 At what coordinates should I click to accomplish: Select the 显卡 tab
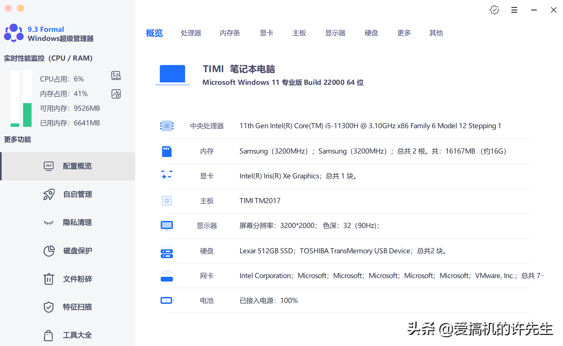click(266, 33)
